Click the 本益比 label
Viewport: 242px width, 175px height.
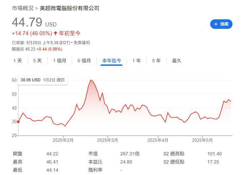tap(95, 162)
